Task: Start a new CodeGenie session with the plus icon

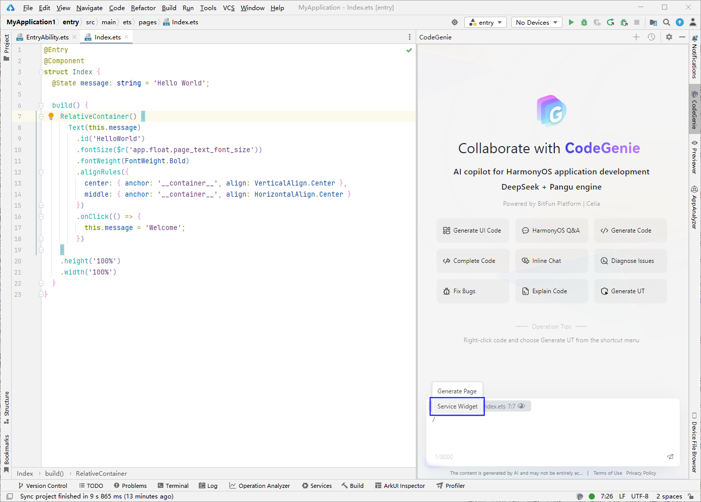Action: click(x=636, y=36)
